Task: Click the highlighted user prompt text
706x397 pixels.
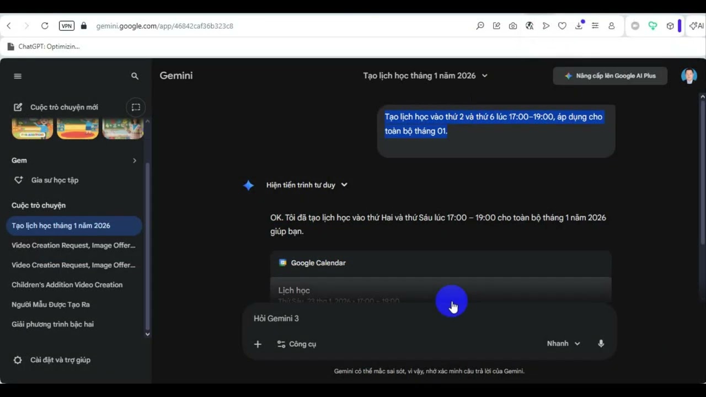Action: point(494,124)
